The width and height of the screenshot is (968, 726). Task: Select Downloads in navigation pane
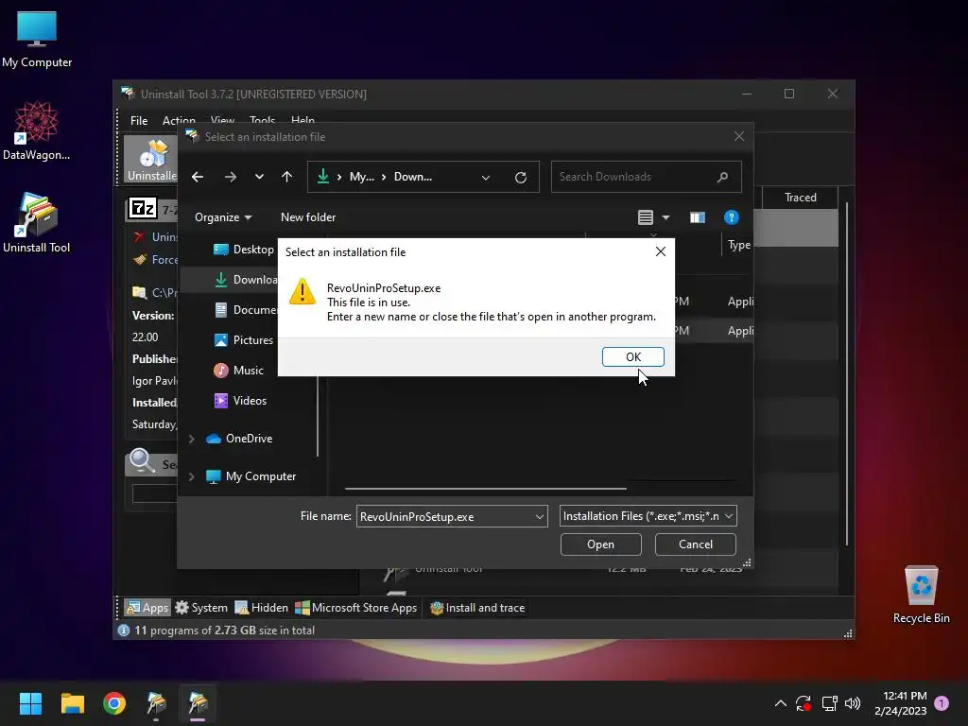click(x=245, y=280)
